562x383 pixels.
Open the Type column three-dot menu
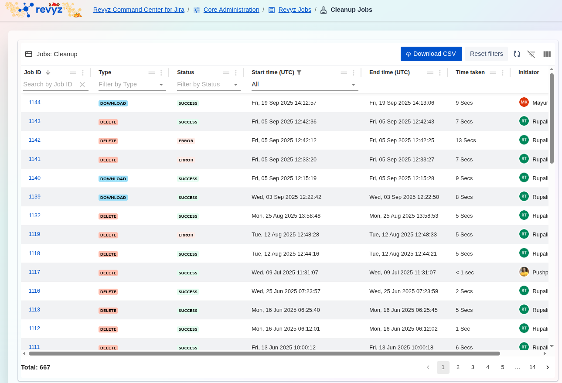click(x=161, y=73)
